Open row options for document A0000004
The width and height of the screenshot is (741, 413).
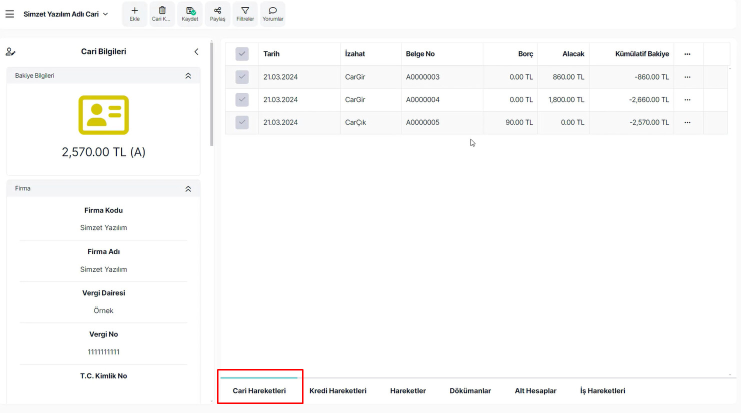click(x=687, y=99)
